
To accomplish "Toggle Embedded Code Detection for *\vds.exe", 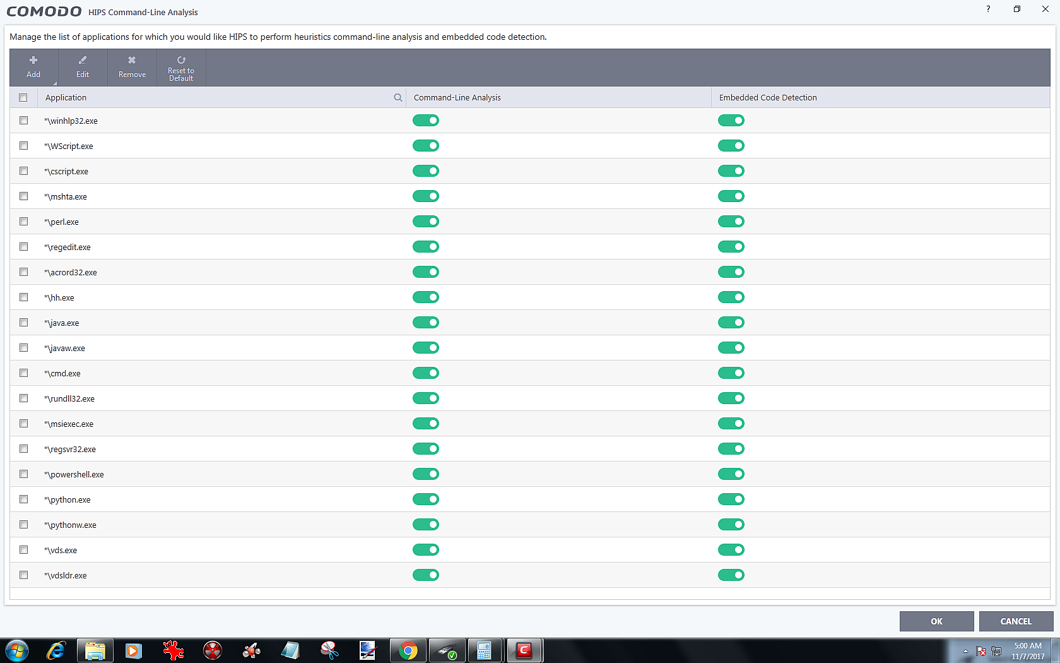I will tap(731, 550).
